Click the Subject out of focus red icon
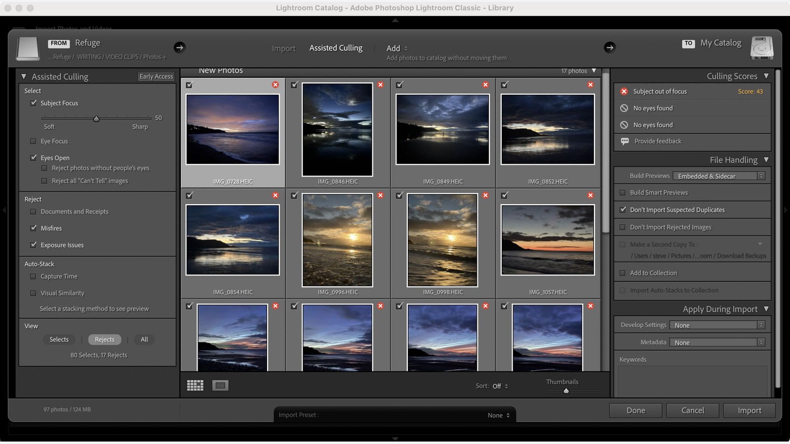 (x=624, y=91)
